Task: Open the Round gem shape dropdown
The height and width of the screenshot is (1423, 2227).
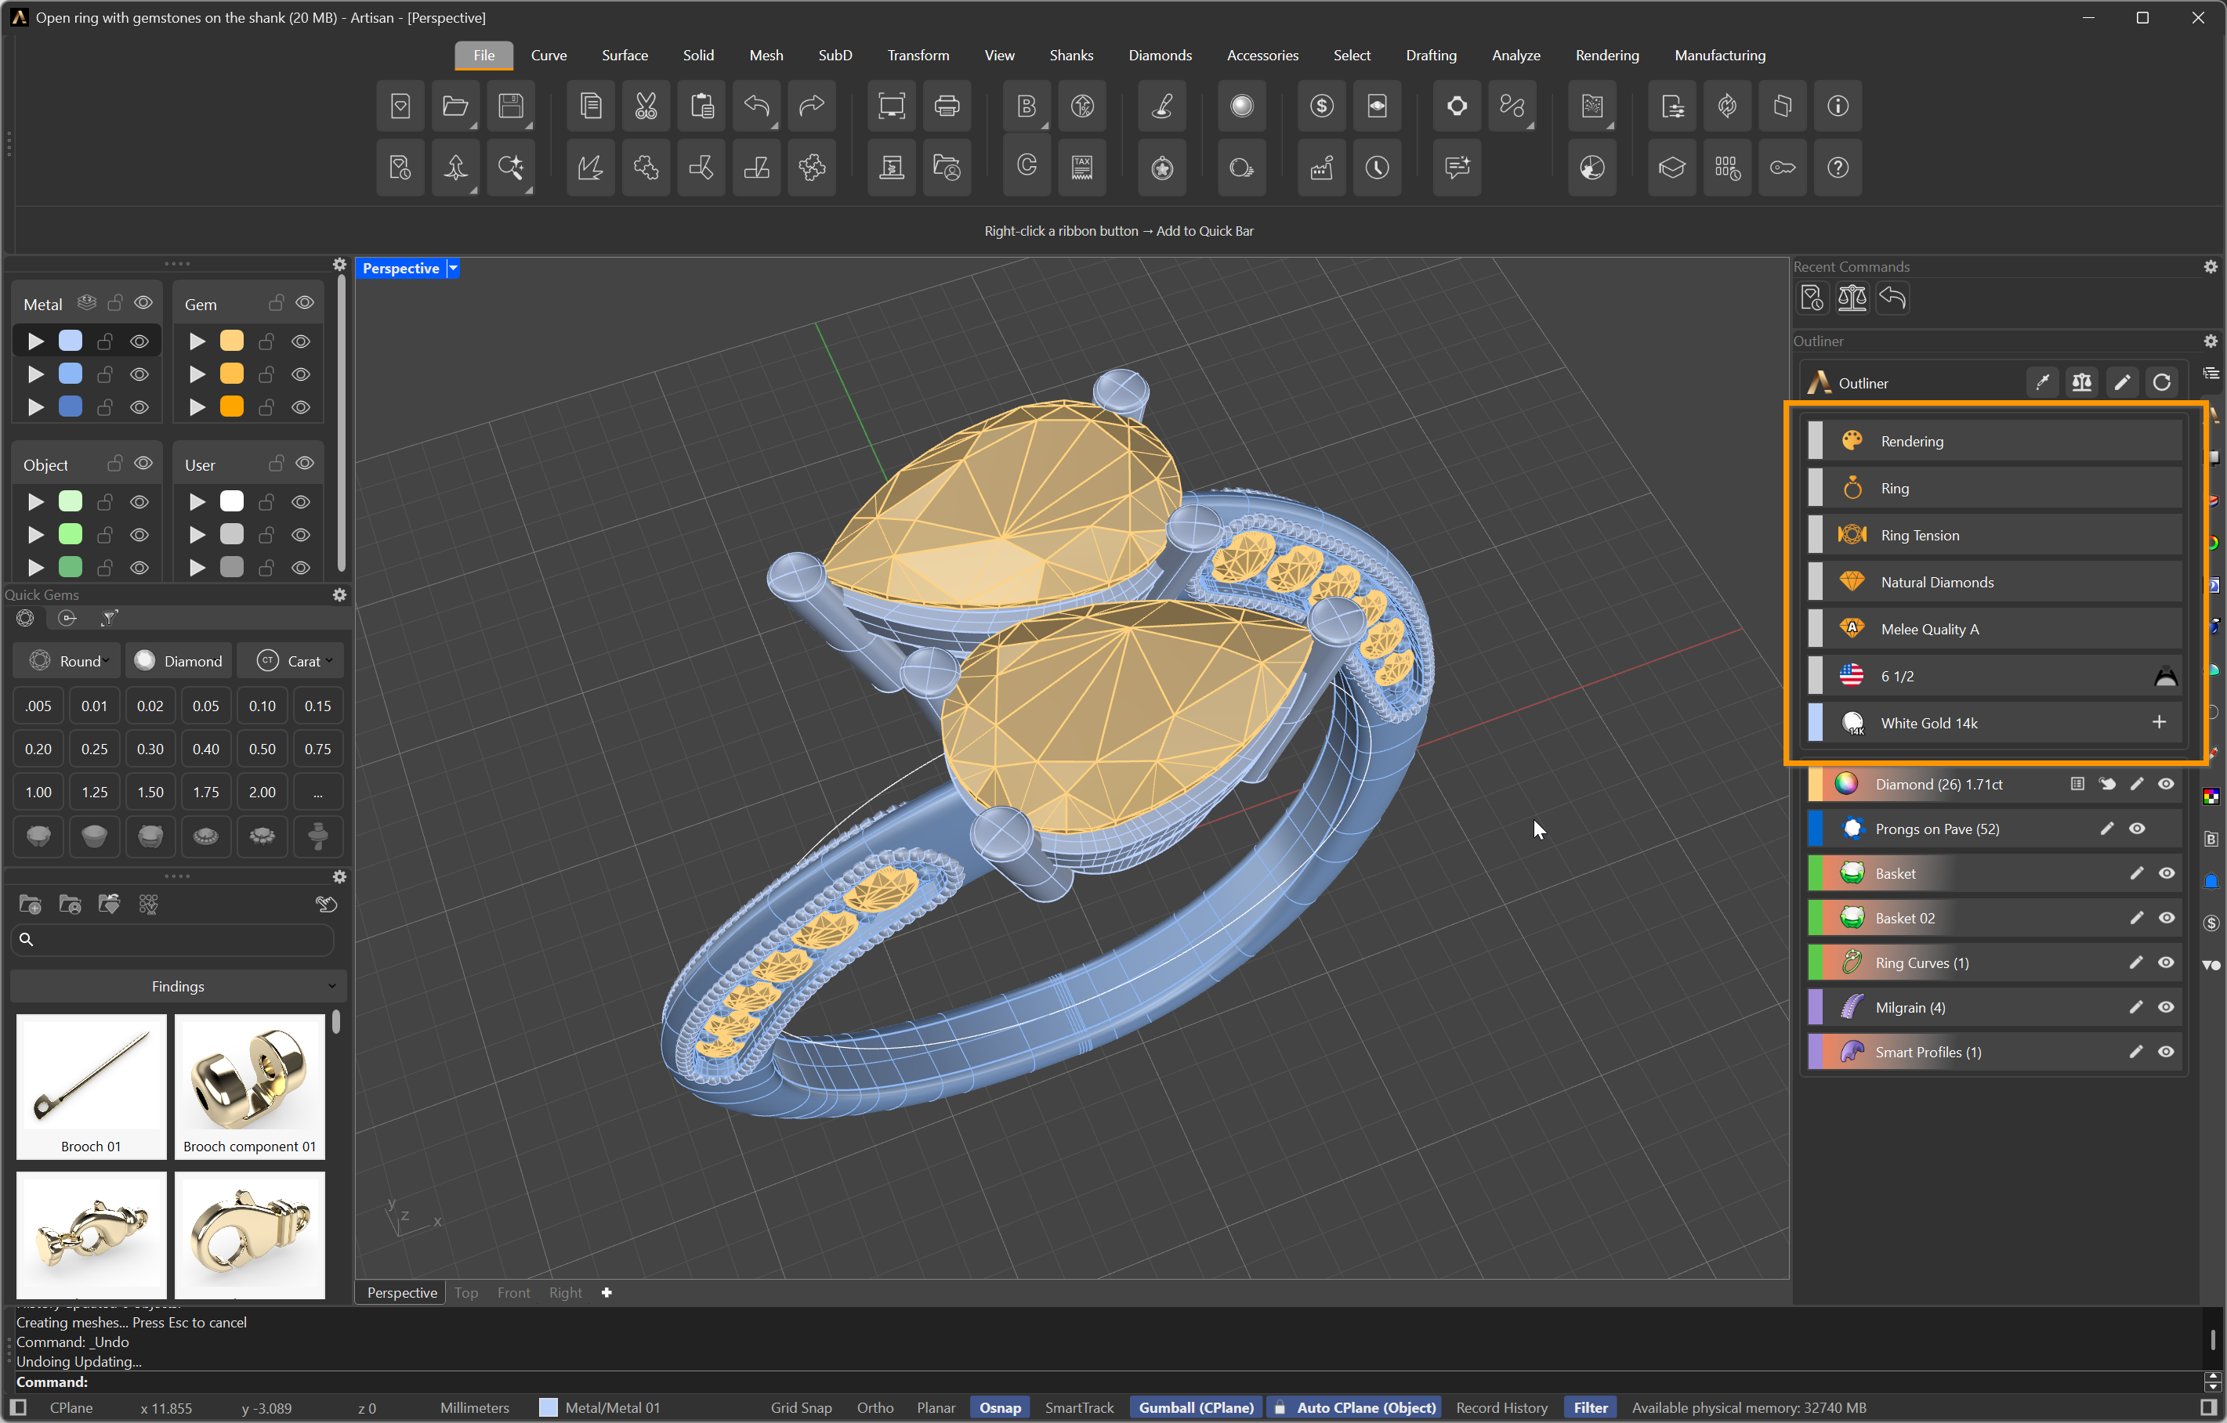Action: (67, 661)
